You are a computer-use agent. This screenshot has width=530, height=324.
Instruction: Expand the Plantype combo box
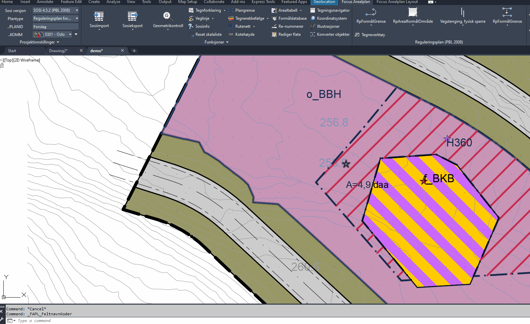77,18
